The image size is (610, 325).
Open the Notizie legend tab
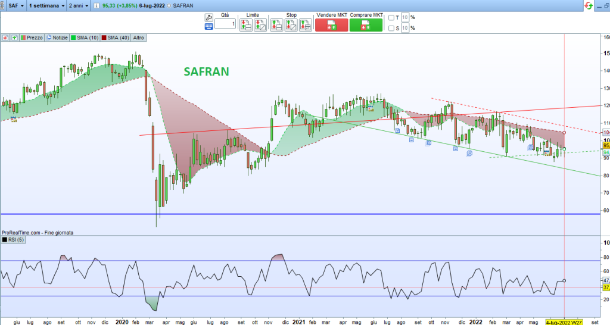point(57,37)
